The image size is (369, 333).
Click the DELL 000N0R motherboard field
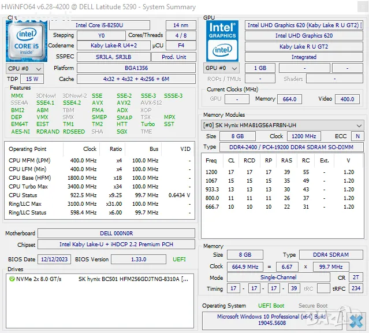pyautogui.click(x=117, y=234)
